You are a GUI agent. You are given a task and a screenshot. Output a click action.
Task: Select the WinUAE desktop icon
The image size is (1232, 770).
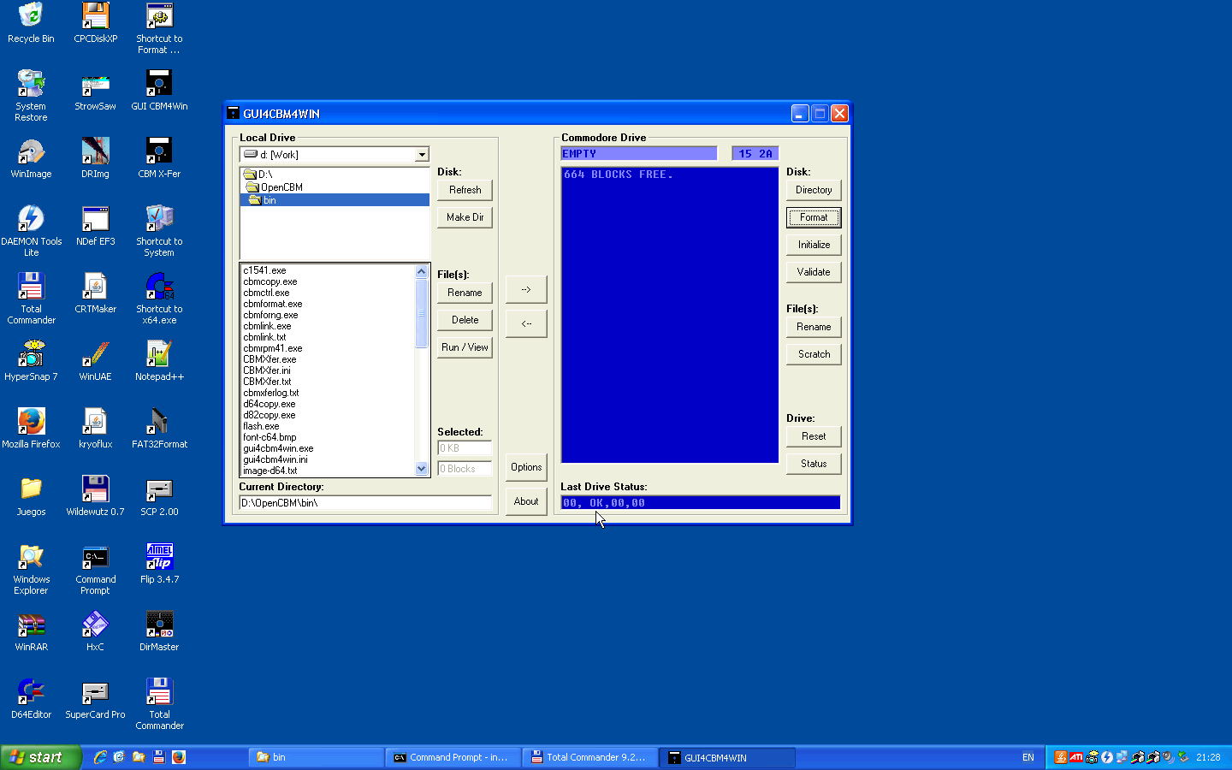95,361
